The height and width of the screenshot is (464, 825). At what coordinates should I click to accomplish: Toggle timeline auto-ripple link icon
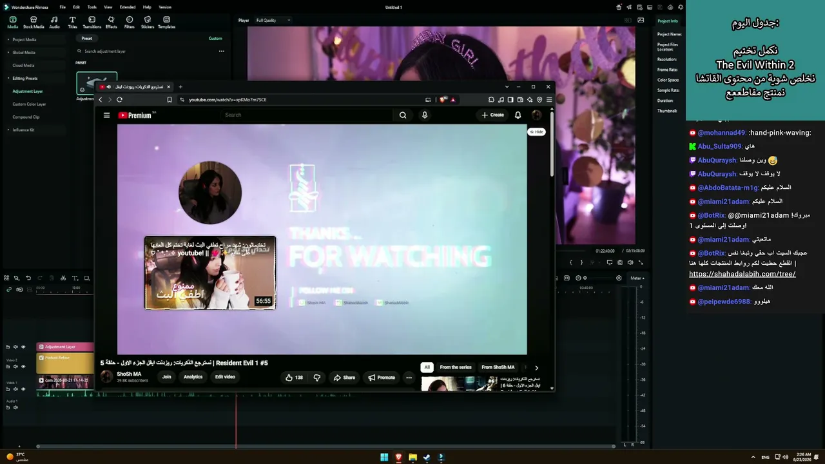coord(9,289)
